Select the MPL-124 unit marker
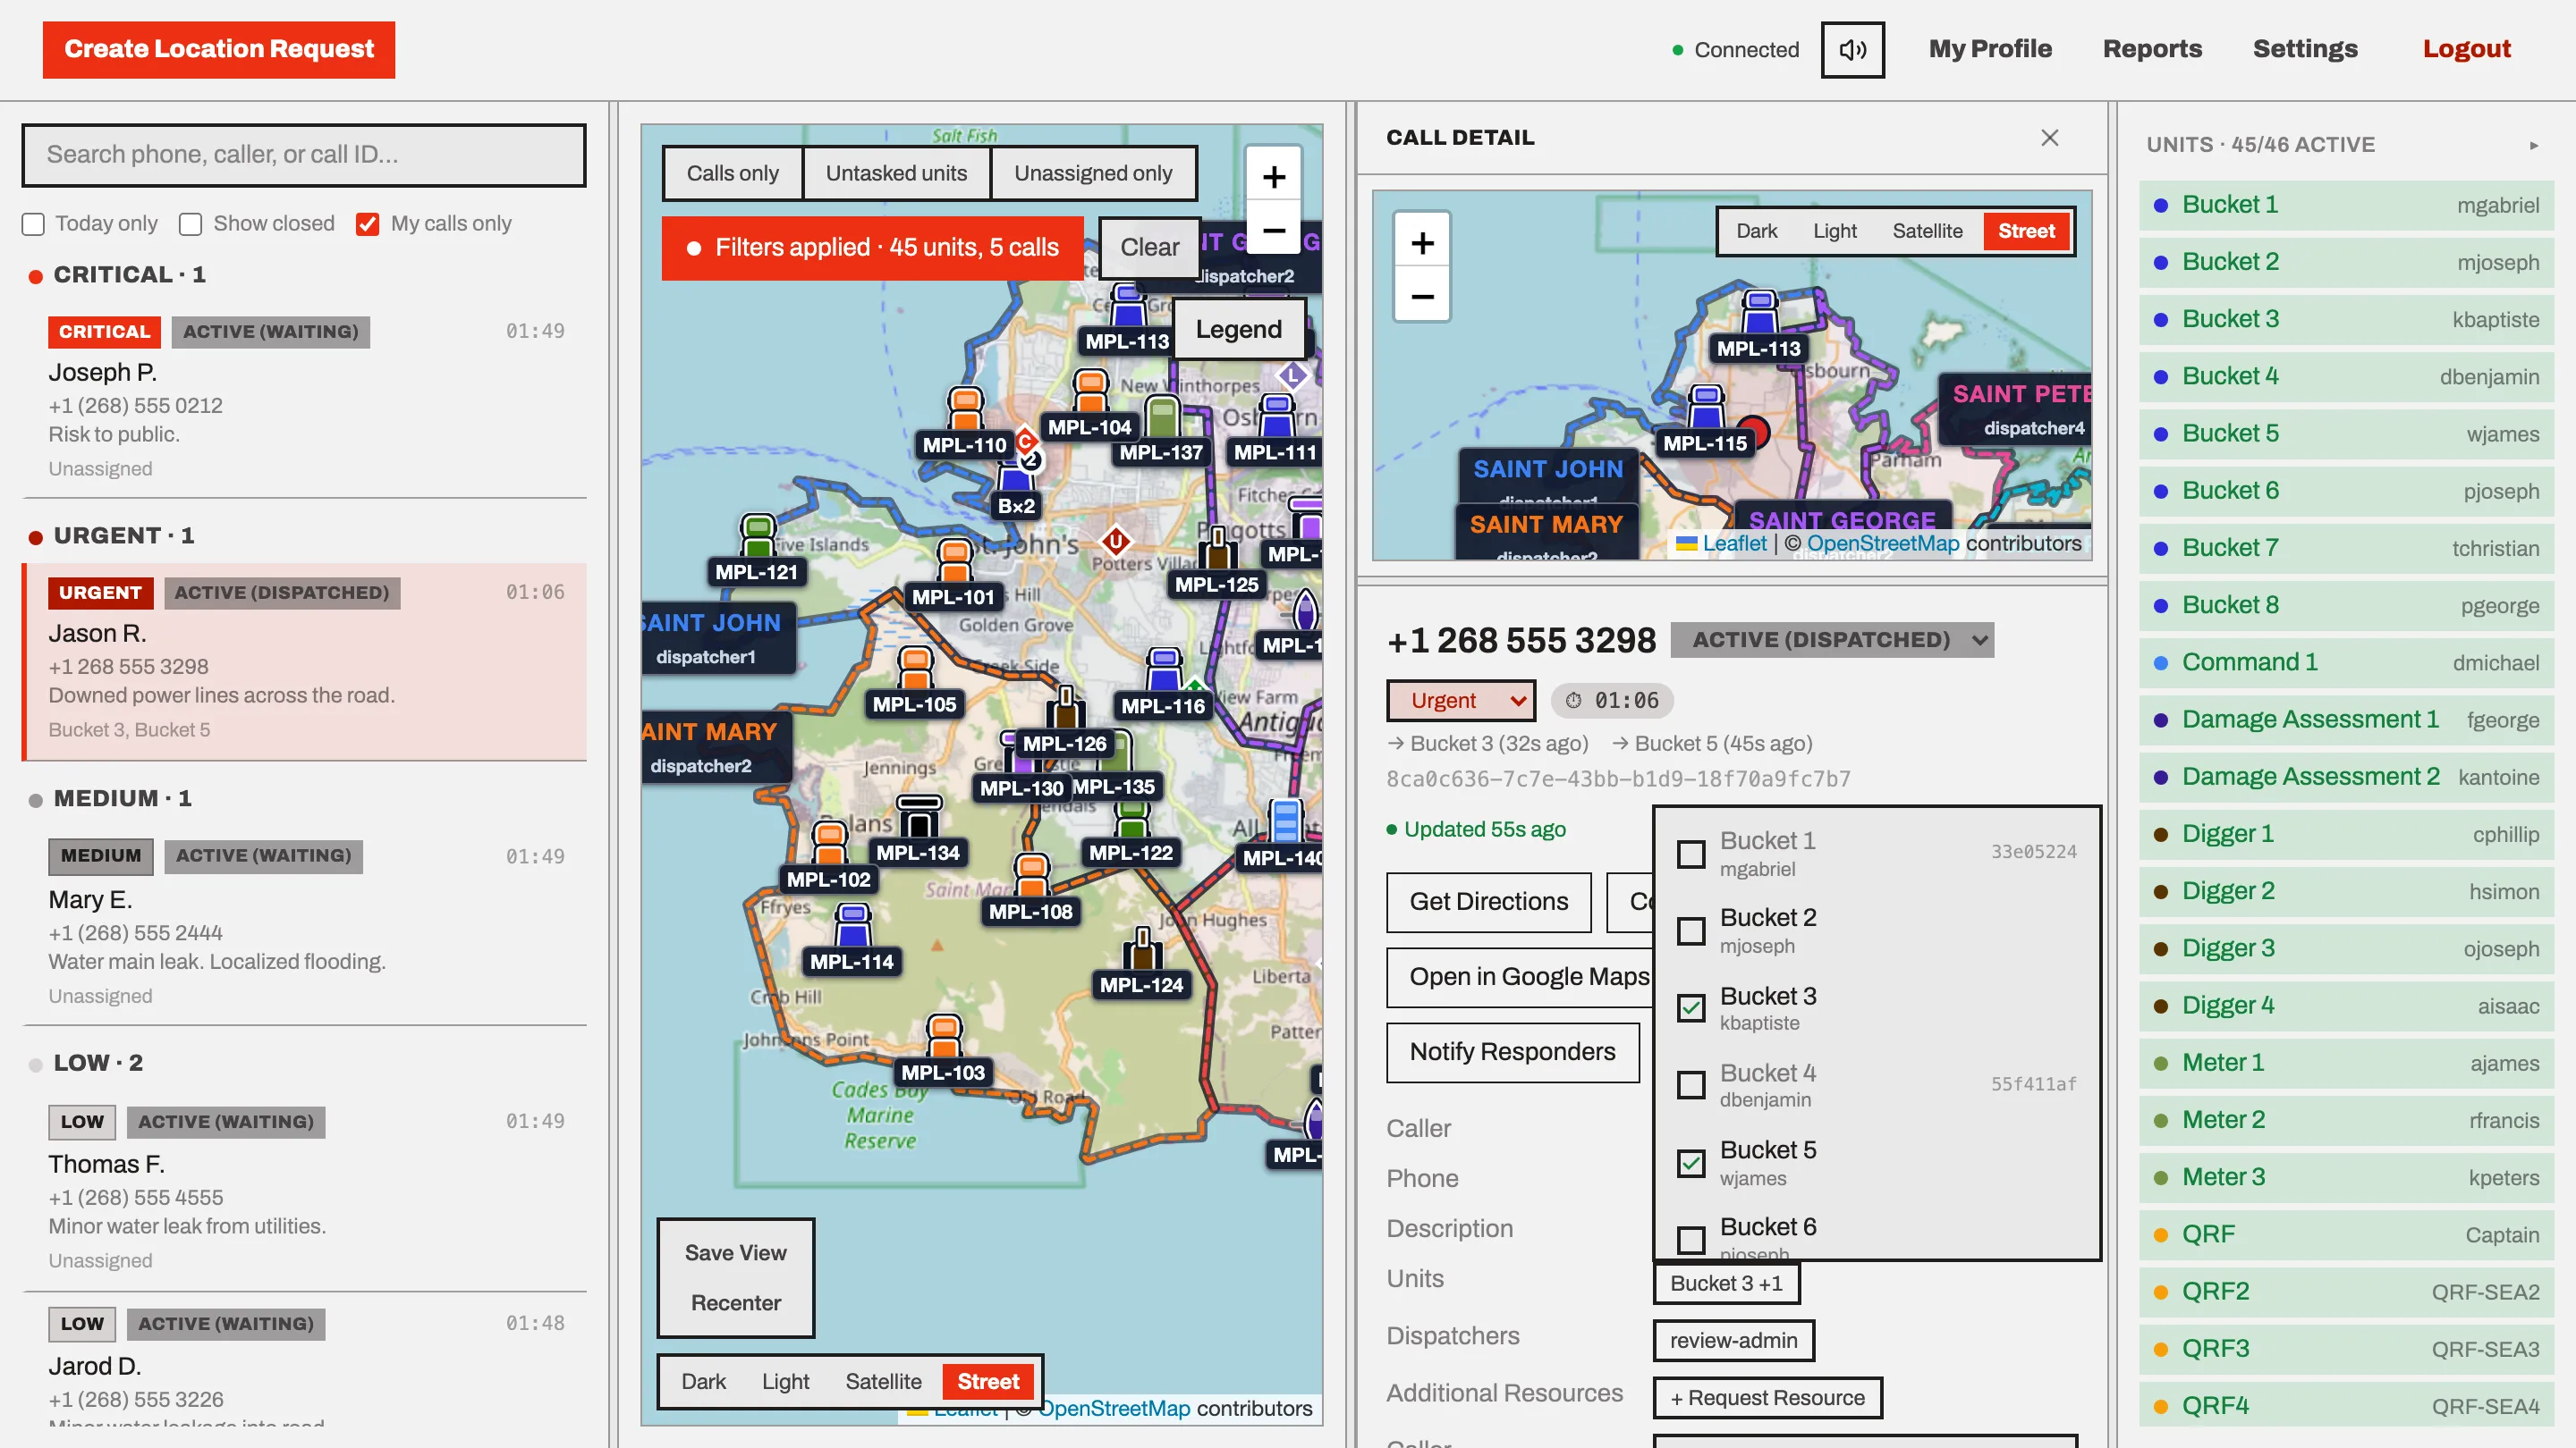2576x1448 pixels. tap(1141, 964)
